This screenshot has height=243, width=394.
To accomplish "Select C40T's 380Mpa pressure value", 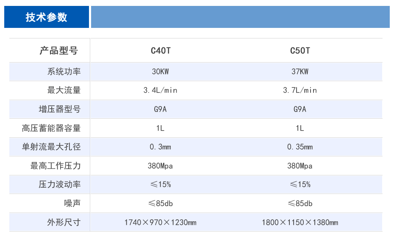I will pyautogui.click(x=160, y=166).
